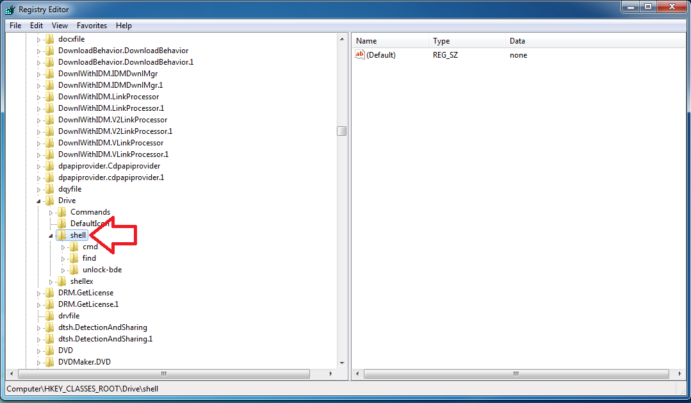Click the DefaultIcon folder icon
The width and height of the screenshot is (691, 403).
pos(62,224)
